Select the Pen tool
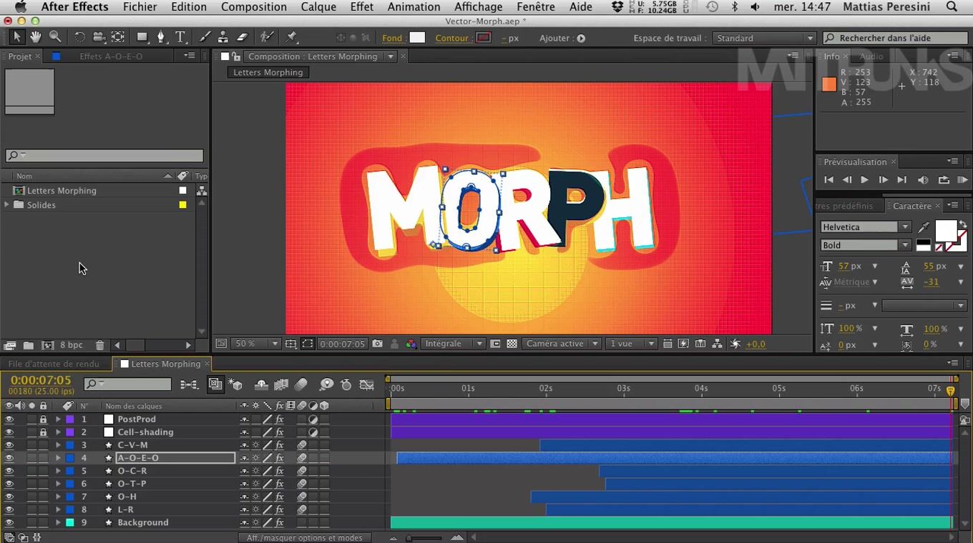Screen dimensions: 973x543 (x=161, y=37)
